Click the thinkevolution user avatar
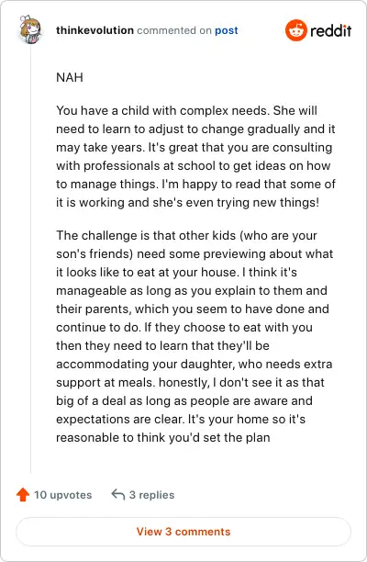The width and height of the screenshot is (367, 562). click(30, 29)
